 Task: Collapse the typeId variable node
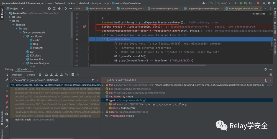(x=103, y=100)
